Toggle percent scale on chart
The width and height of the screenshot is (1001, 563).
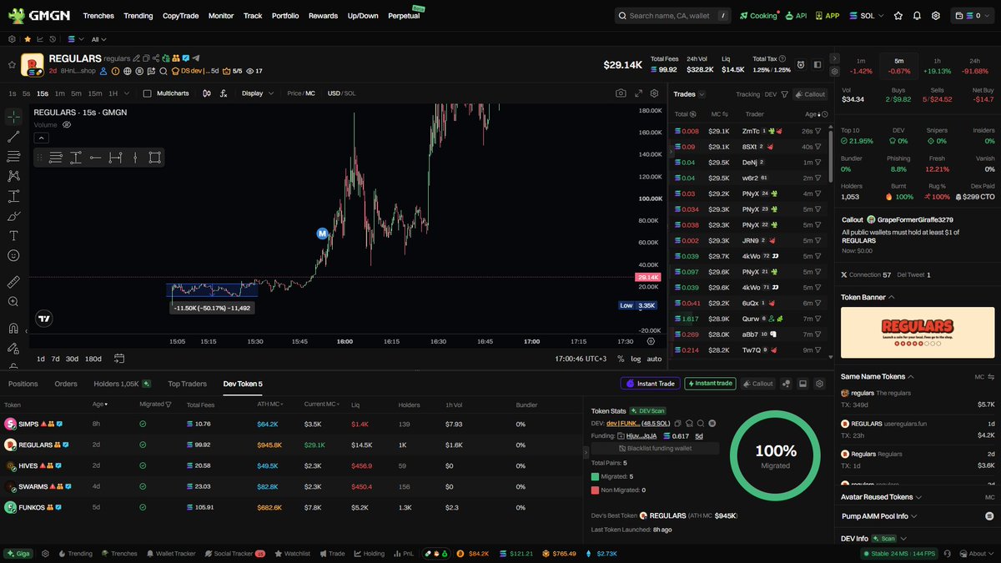[621, 359]
